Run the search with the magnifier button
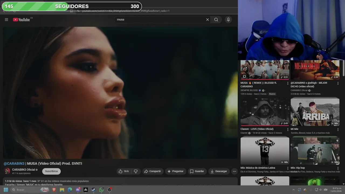Image resolution: width=345 pixels, height=194 pixels. tap(216, 19)
